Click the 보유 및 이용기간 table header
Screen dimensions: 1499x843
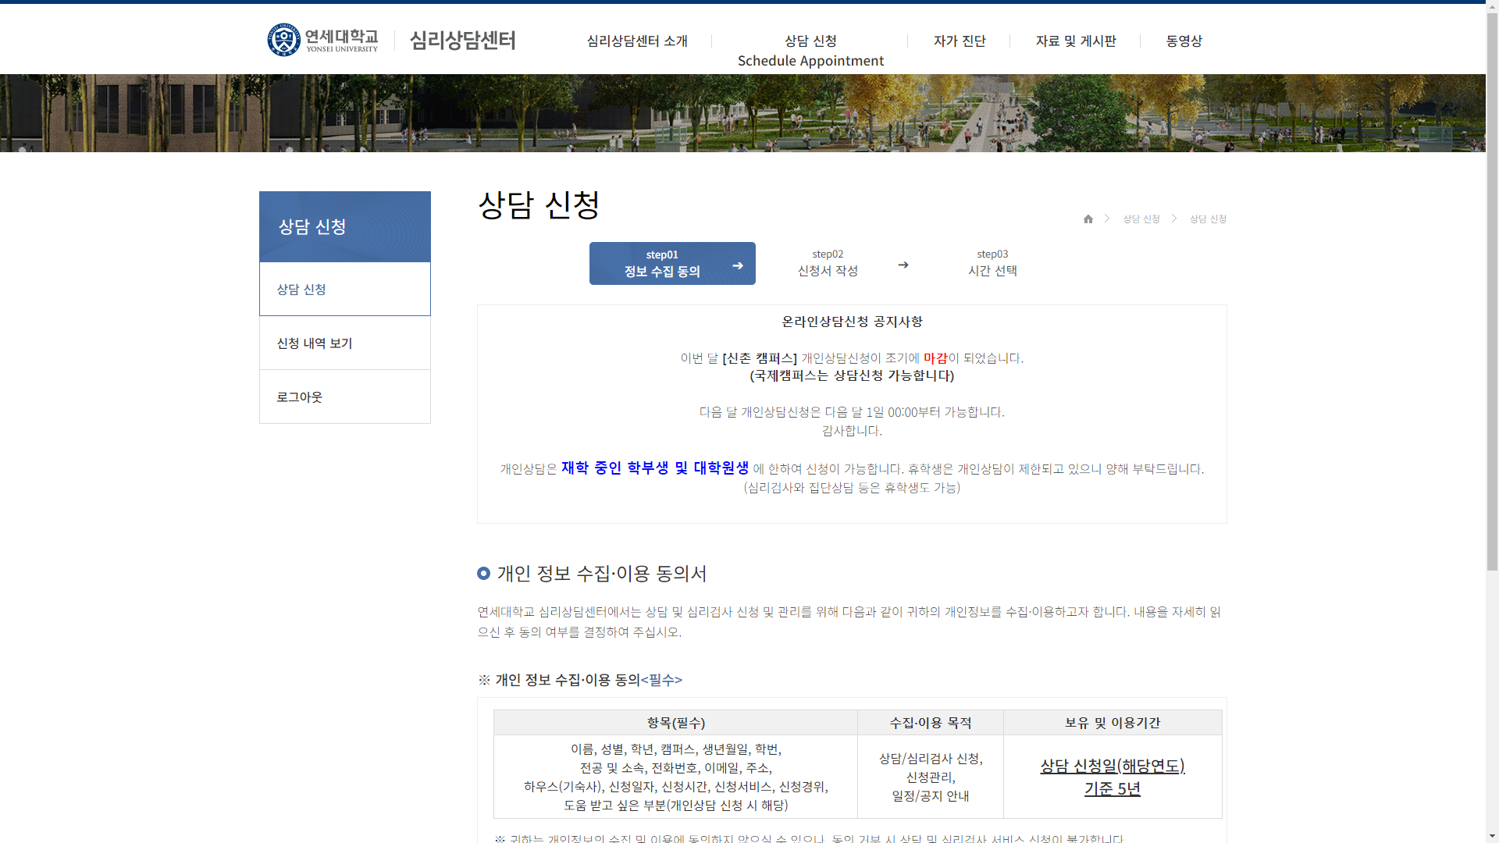point(1113,723)
